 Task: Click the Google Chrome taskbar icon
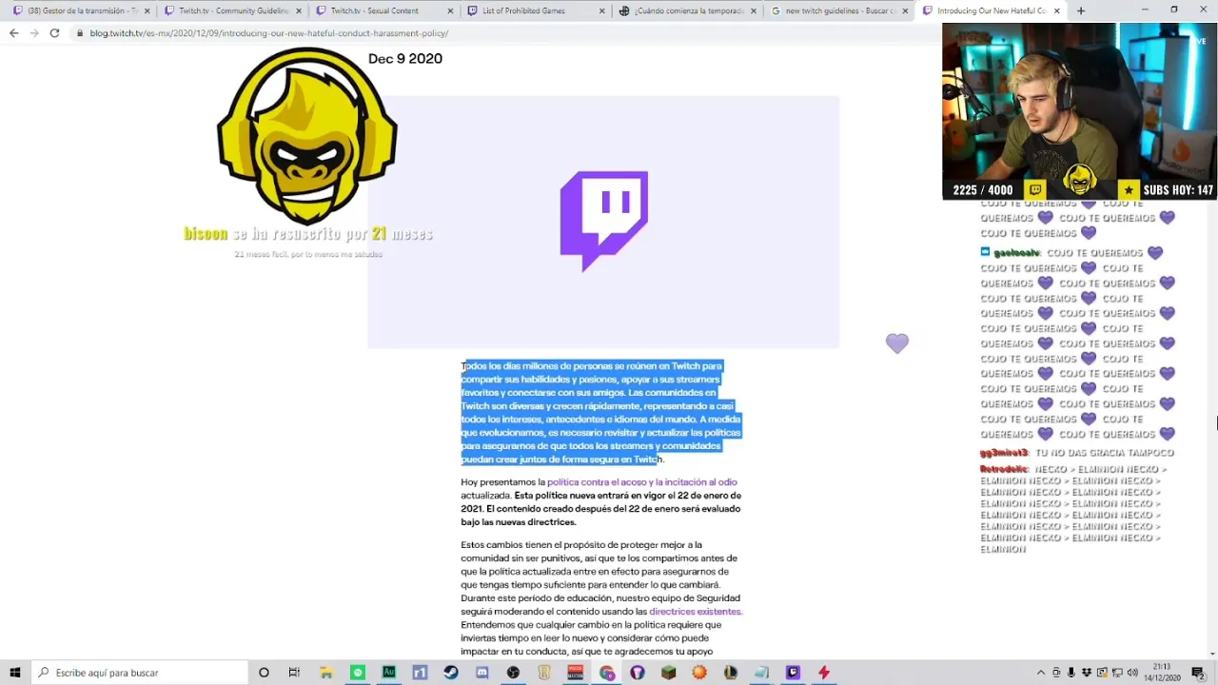pos(607,673)
